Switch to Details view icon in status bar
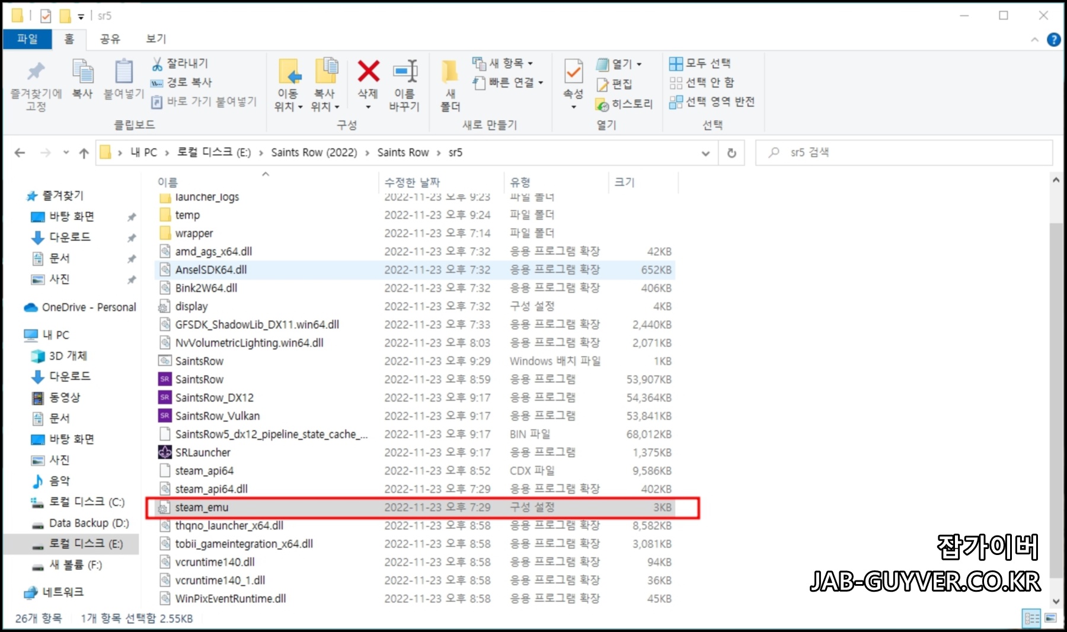 click(x=1032, y=618)
